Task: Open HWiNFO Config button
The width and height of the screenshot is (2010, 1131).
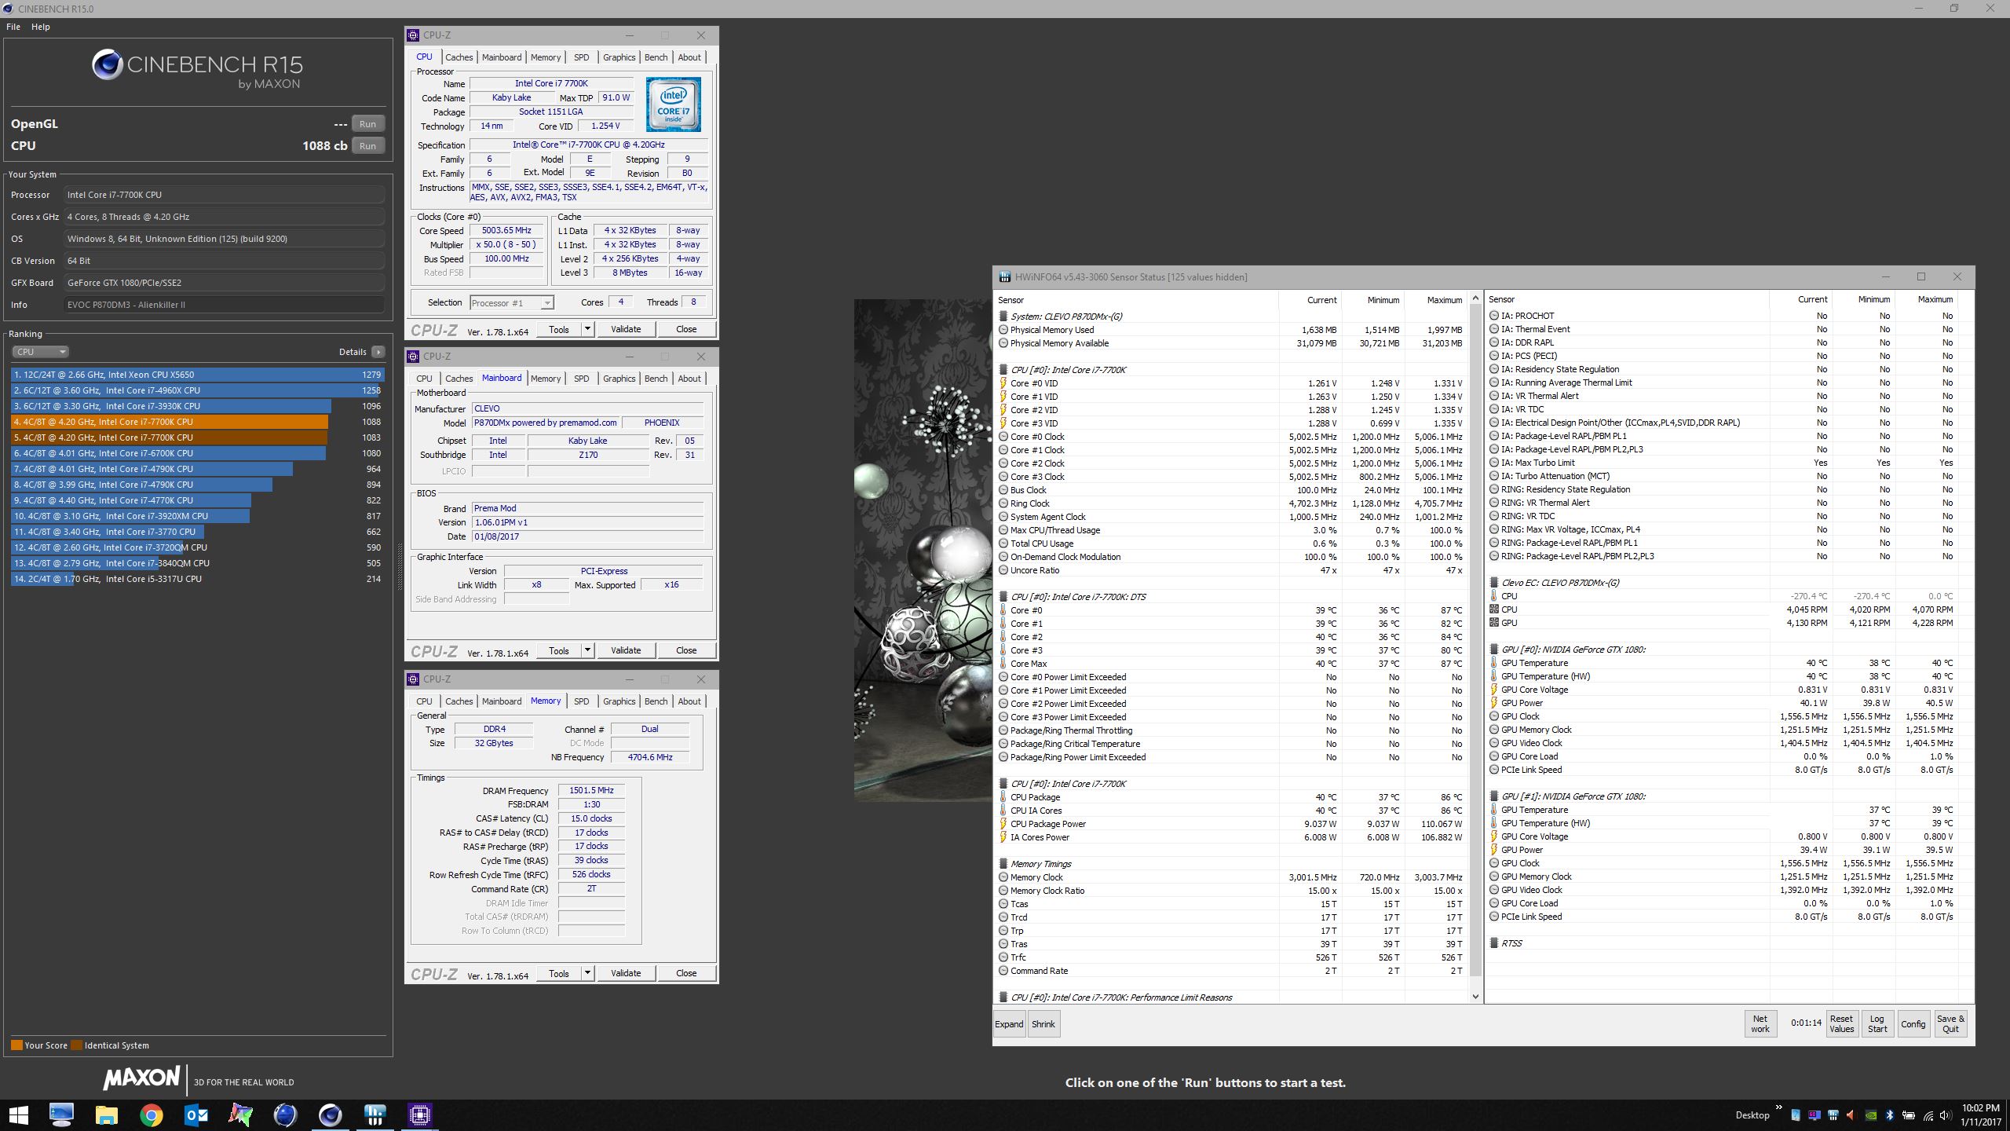Action: [x=1913, y=1024]
